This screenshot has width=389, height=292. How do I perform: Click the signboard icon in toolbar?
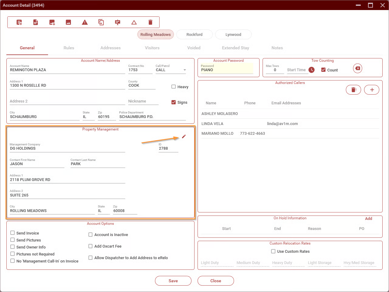point(118,22)
